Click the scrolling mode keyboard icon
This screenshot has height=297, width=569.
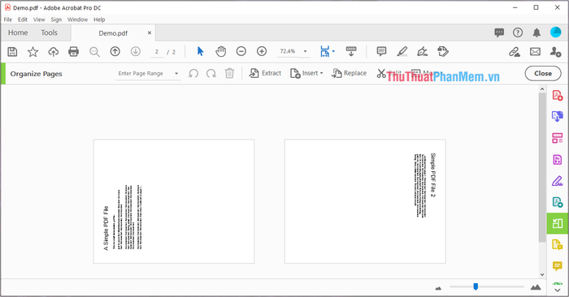[351, 51]
